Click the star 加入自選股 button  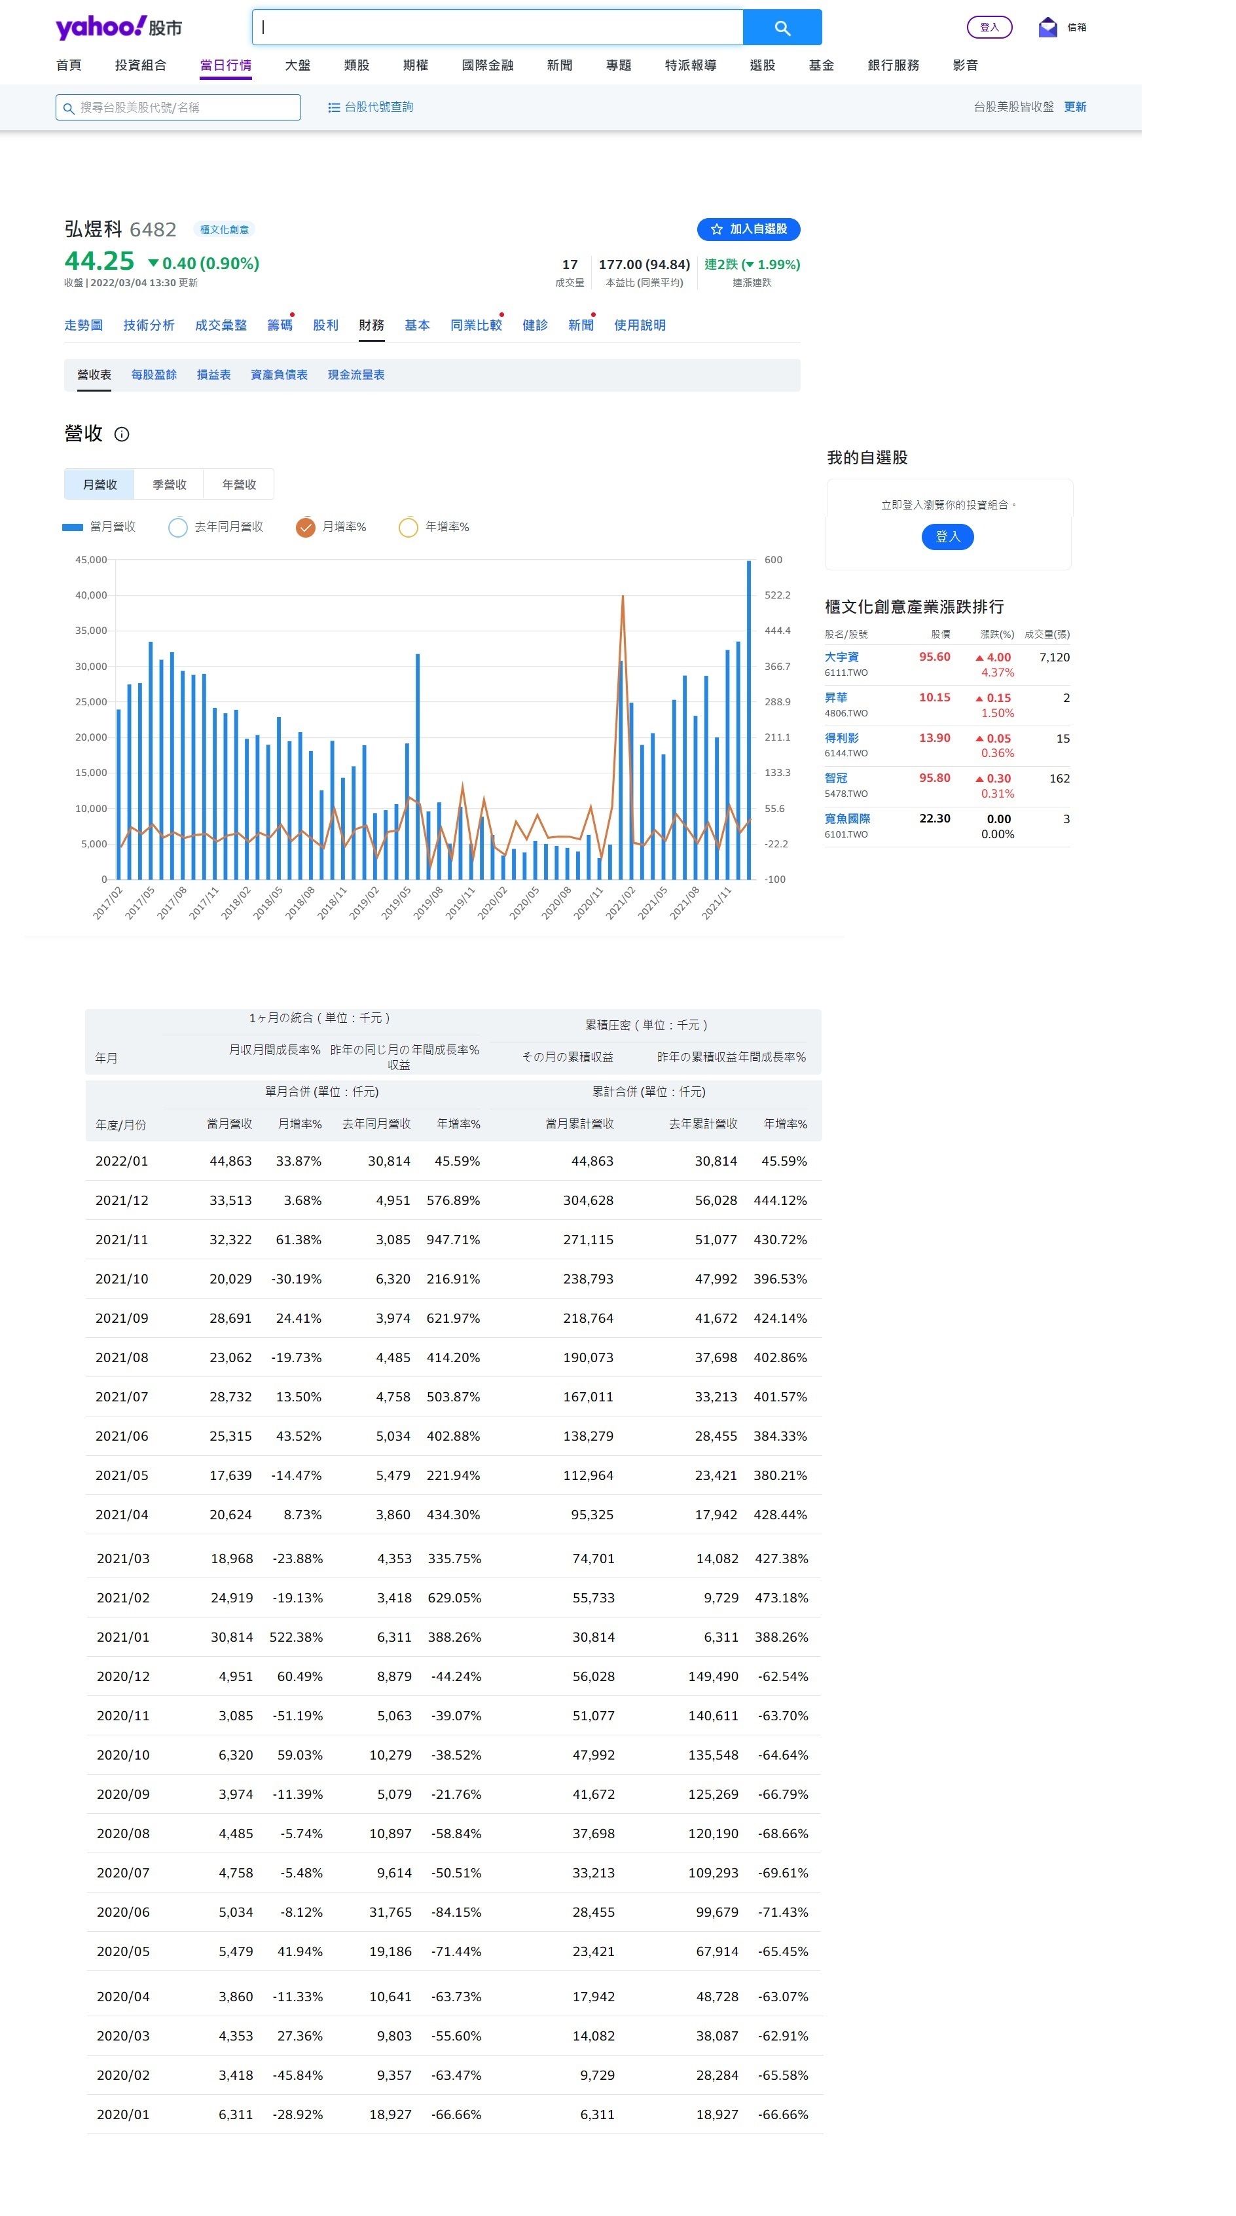click(748, 229)
